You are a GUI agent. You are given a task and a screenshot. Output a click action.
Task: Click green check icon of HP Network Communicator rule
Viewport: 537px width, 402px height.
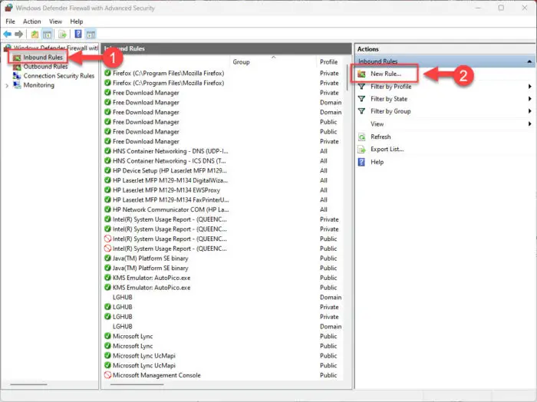pyautogui.click(x=107, y=209)
